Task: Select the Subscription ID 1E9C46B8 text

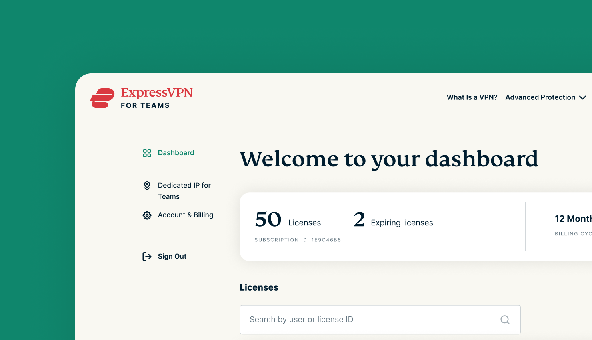Action: [x=298, y=240]
